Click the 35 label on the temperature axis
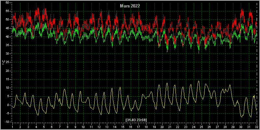The width and height of the screenshot is (260, 130). pyautogui.click(x=7, y=45)
